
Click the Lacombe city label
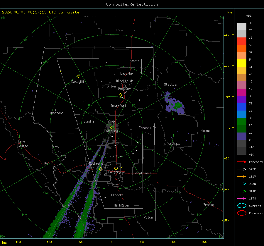pos(126,73)
